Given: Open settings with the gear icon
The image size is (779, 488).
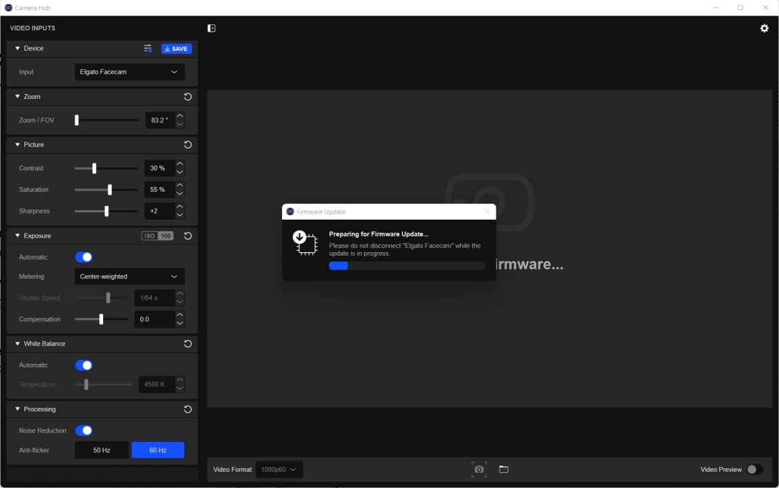Looking at the screenshot, I should (764, 28).
